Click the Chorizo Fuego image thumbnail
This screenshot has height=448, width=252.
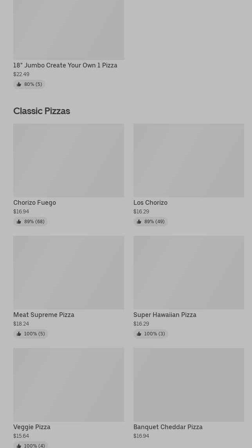(68, 160)
